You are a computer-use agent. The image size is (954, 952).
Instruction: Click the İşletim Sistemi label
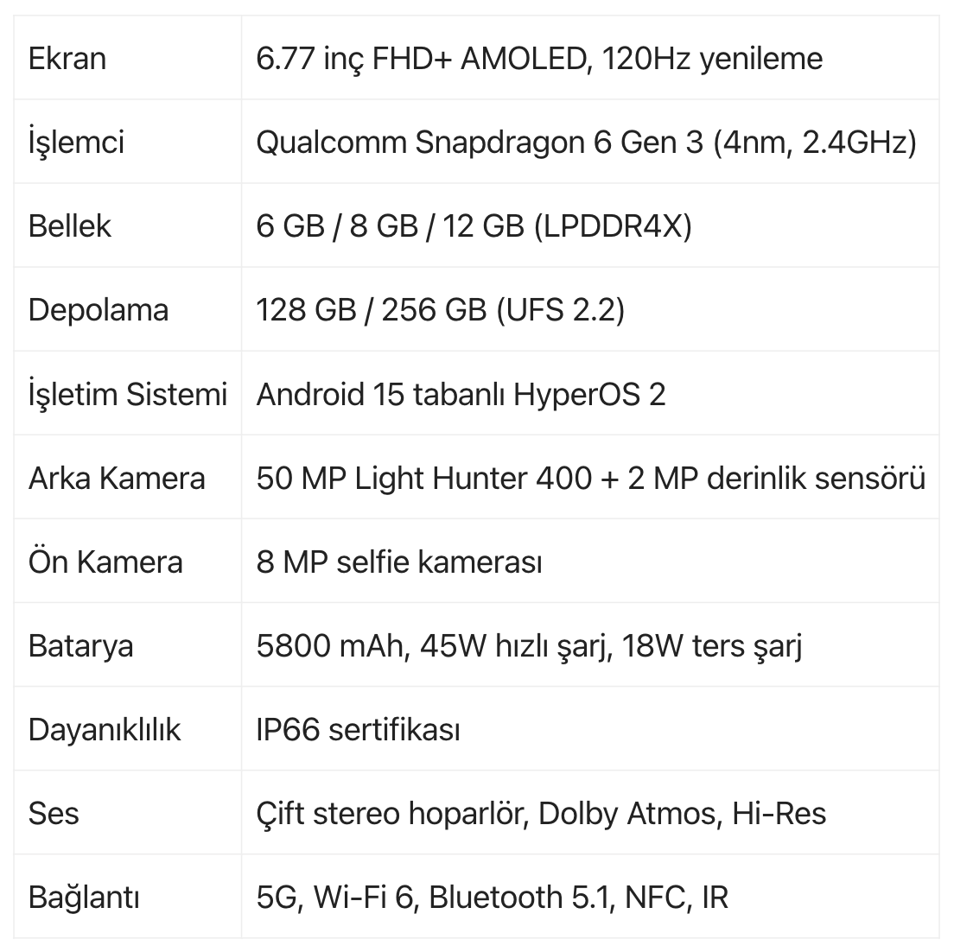click(x=128, y=394)
